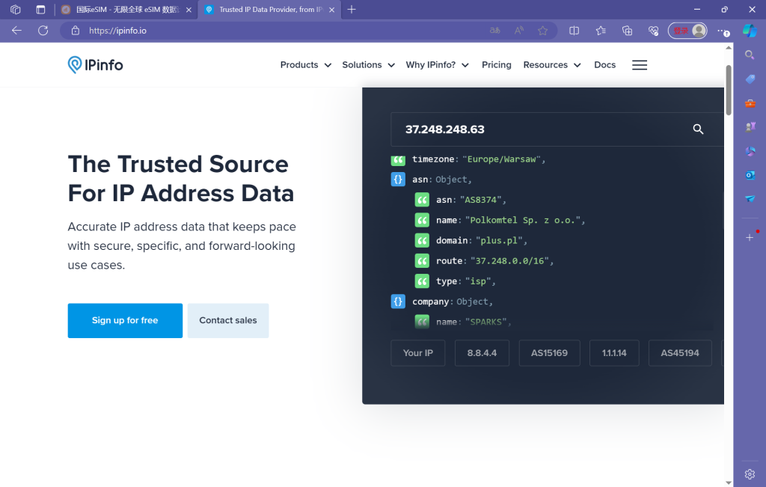766x487 pixels.
Task: Expand the Solutions dropdown
Action: click(368, 65)
